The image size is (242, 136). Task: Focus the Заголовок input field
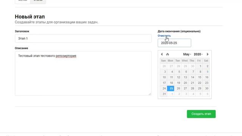coord(83,39)
